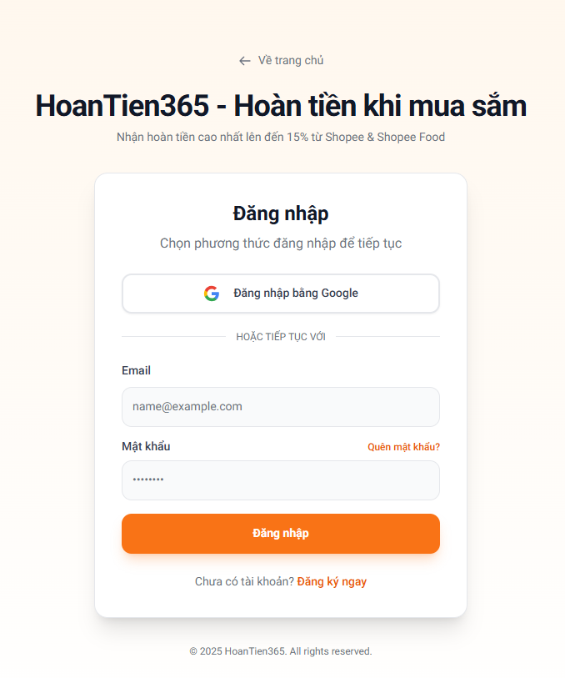
Task: Click the back arrow icon beside Về trang chủ
Action: 244,61
